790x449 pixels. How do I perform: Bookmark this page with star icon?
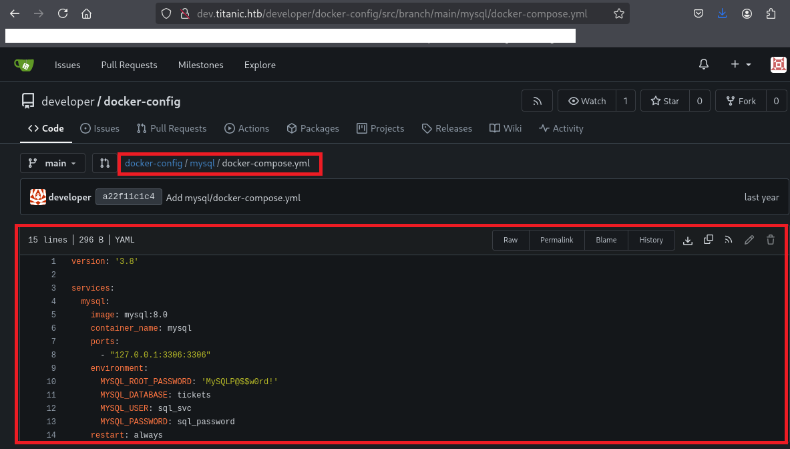pos(618,13)
